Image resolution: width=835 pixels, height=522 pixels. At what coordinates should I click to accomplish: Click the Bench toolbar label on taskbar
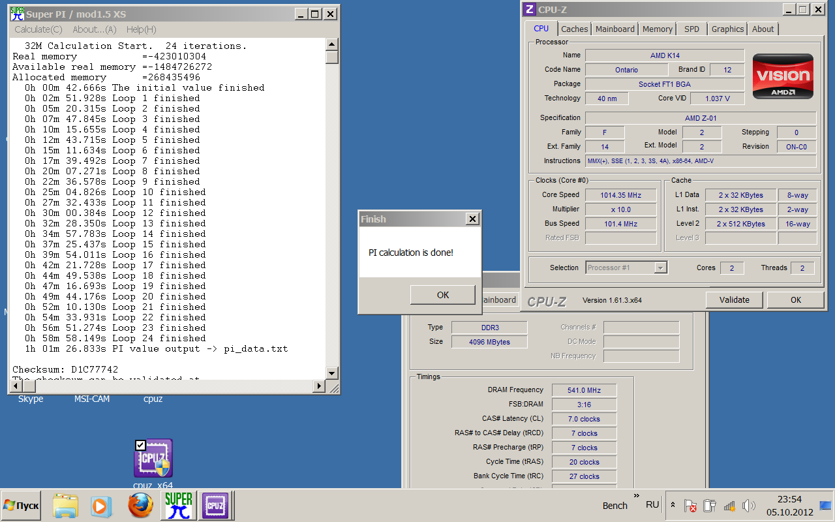[615, 506]
